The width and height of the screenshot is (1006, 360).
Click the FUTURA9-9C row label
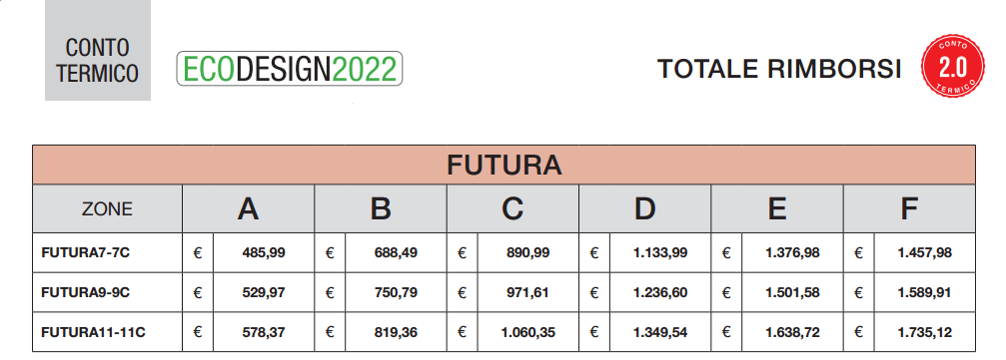85,293
